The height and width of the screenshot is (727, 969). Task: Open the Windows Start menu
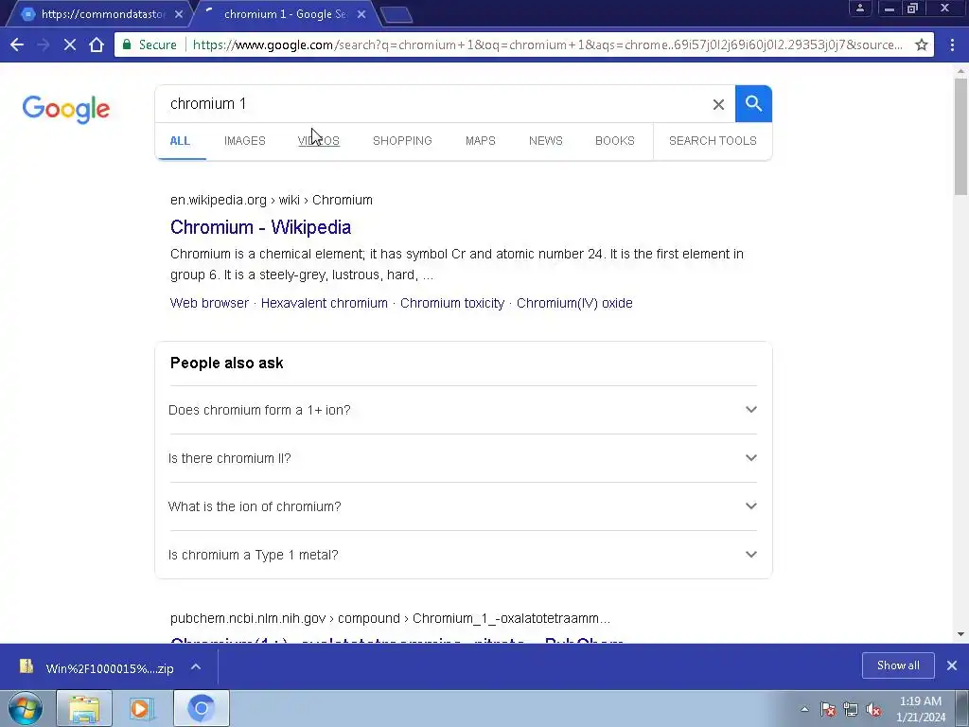[25, 708]
